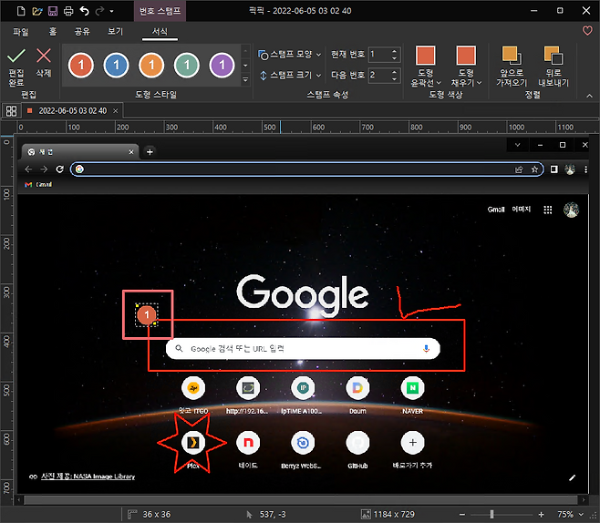This screenshot has height=523, width=600.
Task: Zoom in with the plus button
Action: click(541, 515)
